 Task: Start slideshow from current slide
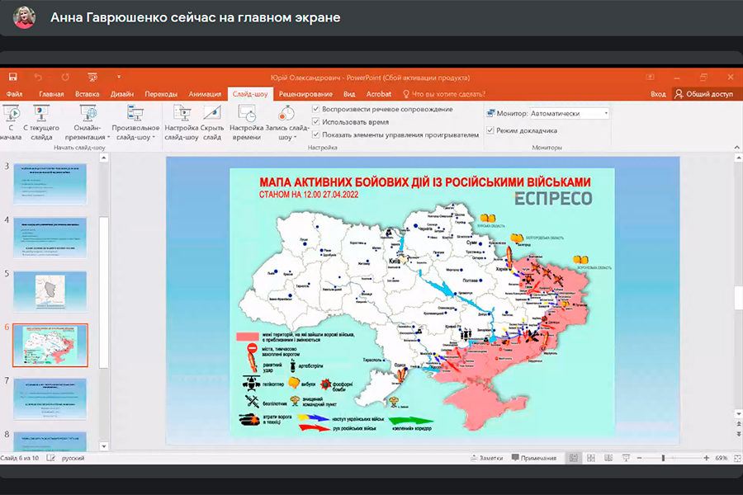(x=41, y=120)
